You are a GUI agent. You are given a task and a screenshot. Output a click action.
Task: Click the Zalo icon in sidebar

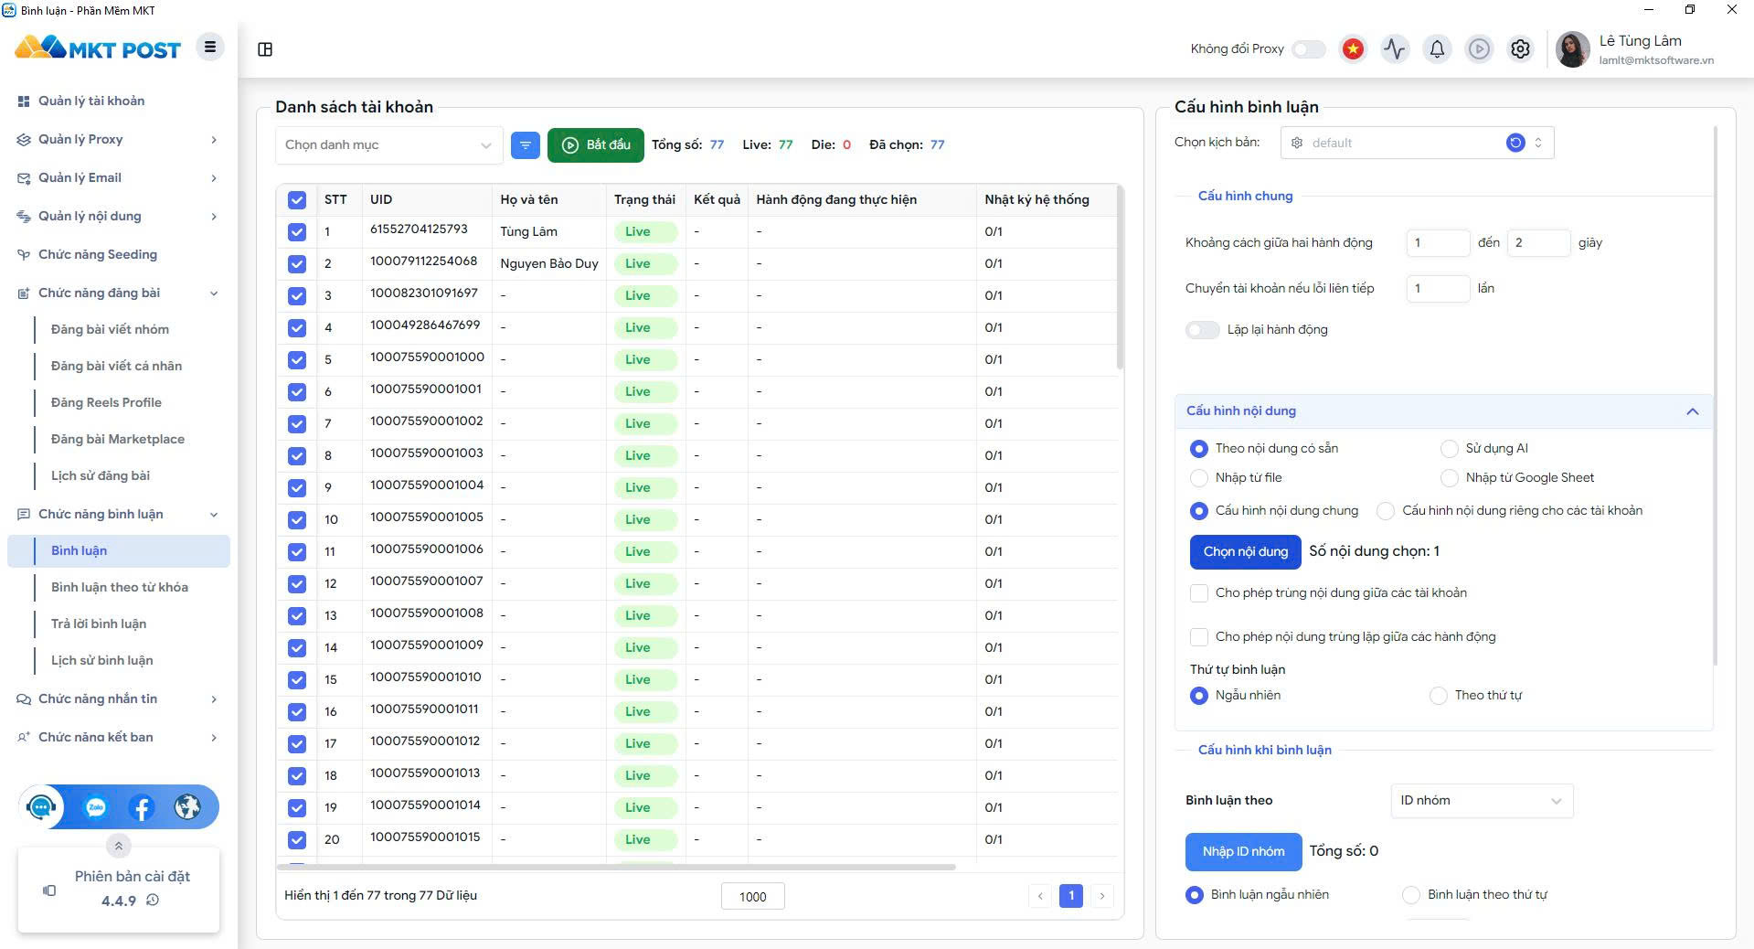[96, 807]
